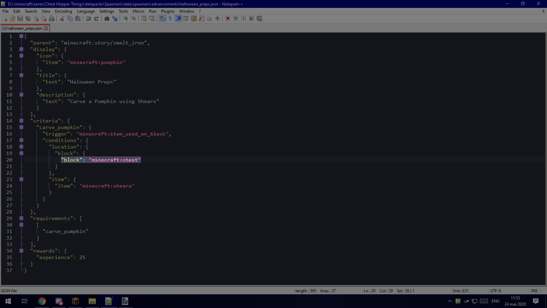The width and height of the screenshot is (547, 308).
Task: Click UTF-8 encoding in status bar
Action: click(495, 291)
